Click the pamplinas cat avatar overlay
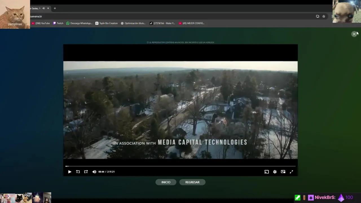The height and width of the screenshot is (203, 361). [15, 14]
